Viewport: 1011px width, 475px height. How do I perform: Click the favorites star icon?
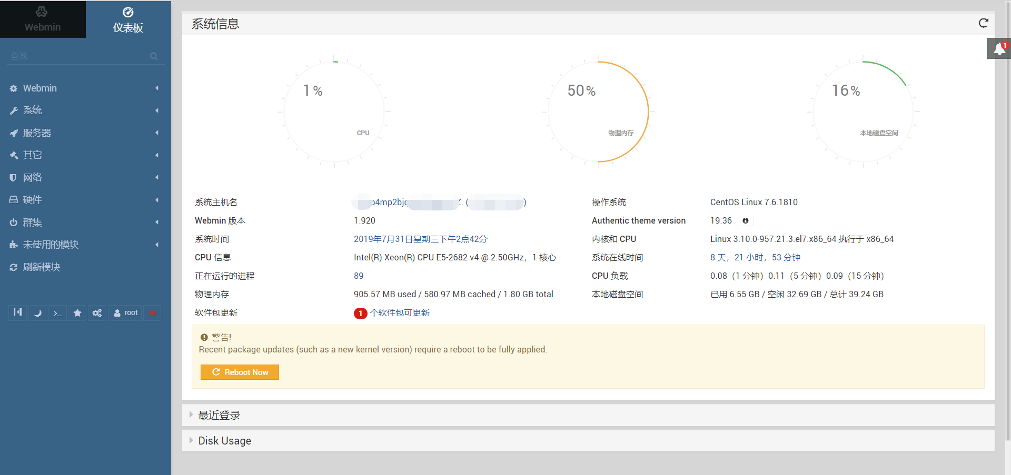click(77, 313)
